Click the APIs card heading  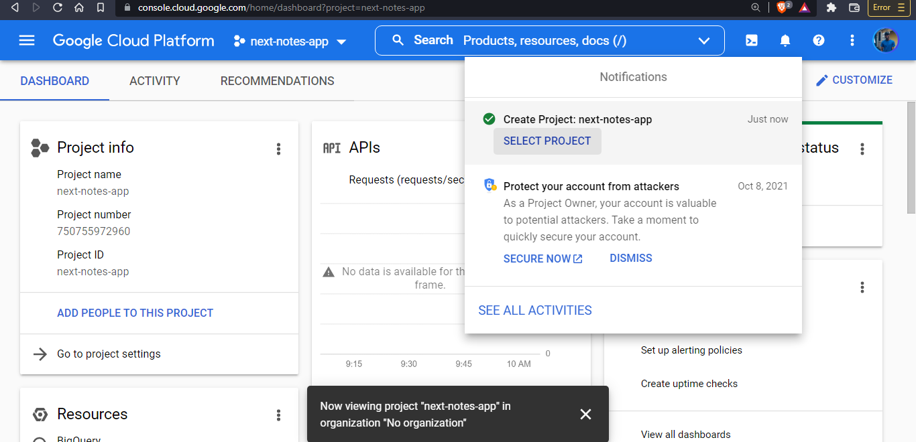(365, 147)
